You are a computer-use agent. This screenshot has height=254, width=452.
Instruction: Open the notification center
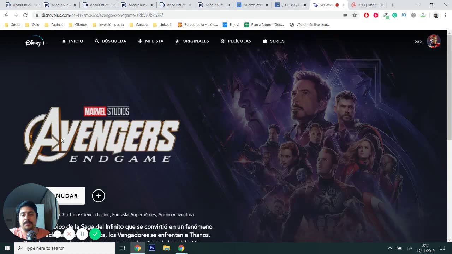click(x=442, y=248)
